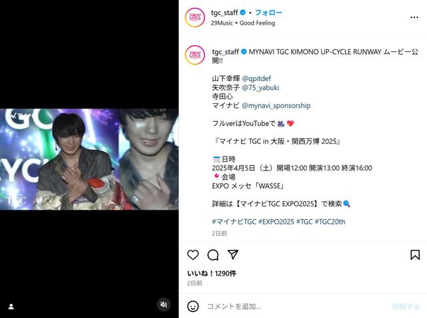
Task: Unmute the video sound
Action: pos(163,305)
